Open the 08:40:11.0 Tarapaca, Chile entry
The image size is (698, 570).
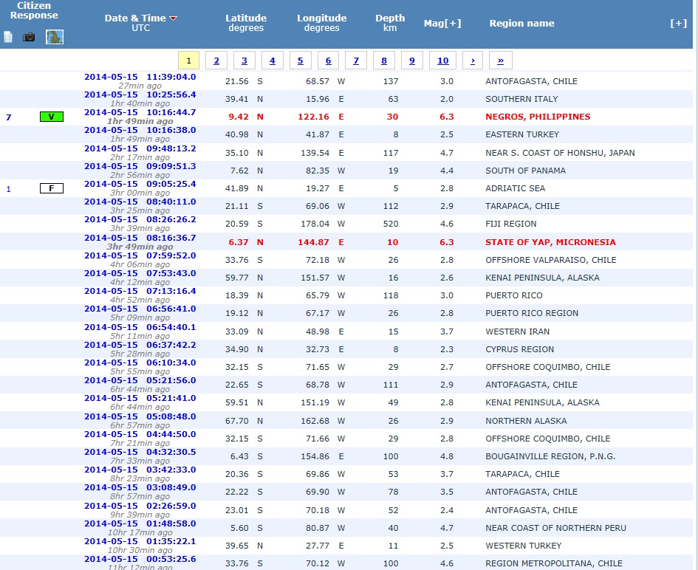click(140, 202)
